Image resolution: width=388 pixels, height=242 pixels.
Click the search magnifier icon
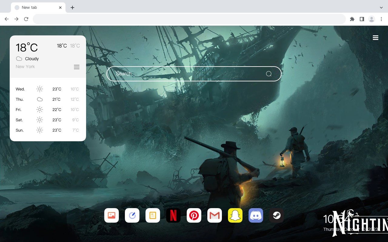pos(269,74)
